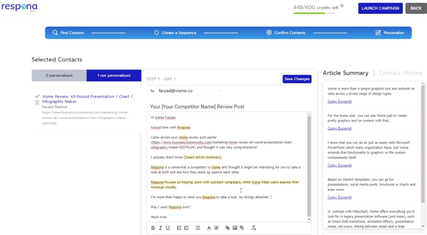Toggle bold formatting in email editor
Screen dimensions: 427x235
tap(153, 228)
